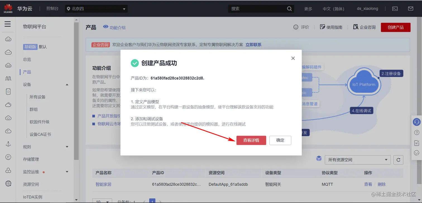
Task: Click the first cloud icon in left sidebar
Action: 8,39
